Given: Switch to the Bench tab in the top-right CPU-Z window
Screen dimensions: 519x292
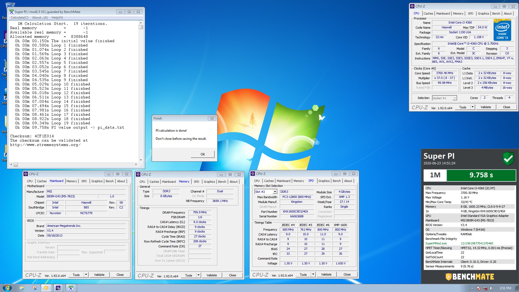Looking at the screenshot, I should [x=496, y=14].
